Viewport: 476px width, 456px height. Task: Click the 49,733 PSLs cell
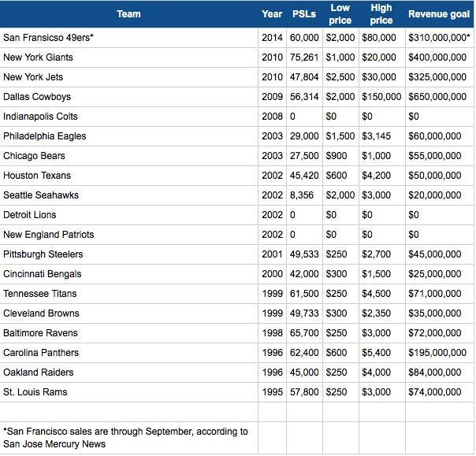pyautogui.click(x=304, y=313)
